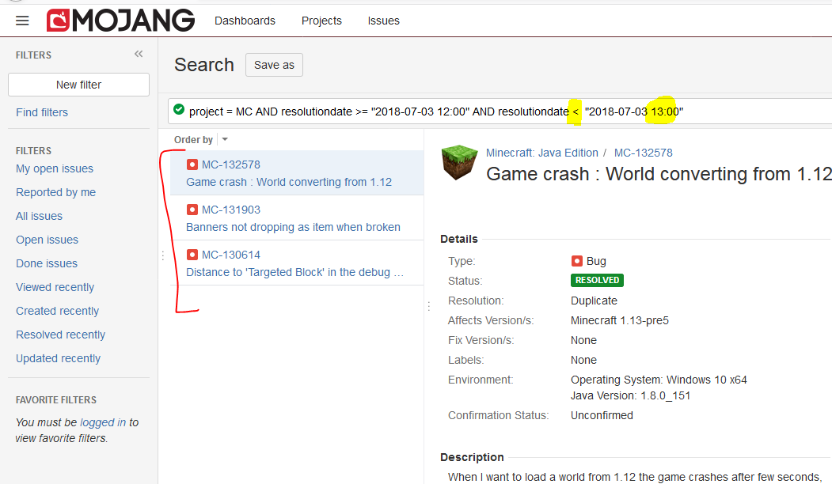Select the Done issues filter

47,263
